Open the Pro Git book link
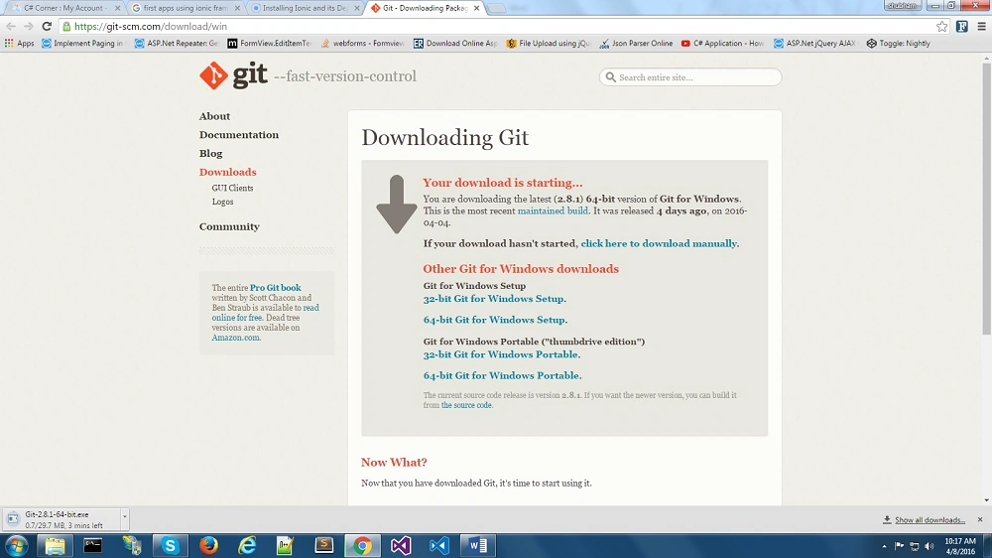Image resolution: width=992 pixels, height=558 pixels. click(275, 288)
